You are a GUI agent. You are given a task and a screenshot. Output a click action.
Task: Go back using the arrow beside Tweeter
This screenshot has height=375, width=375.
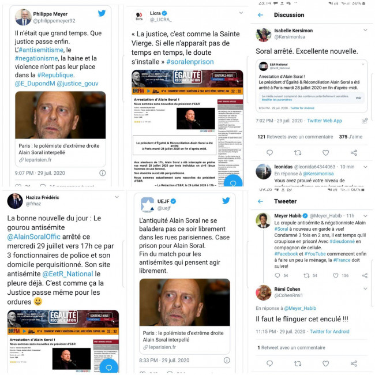point(260,201)
